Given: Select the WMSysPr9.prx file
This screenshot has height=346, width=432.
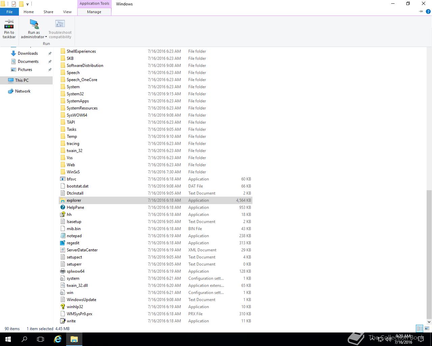Looking at the screenshot, I should point(156,314).
